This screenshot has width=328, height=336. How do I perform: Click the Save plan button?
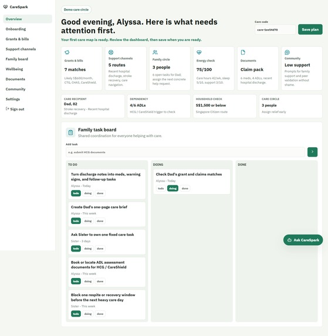[310, 29]
